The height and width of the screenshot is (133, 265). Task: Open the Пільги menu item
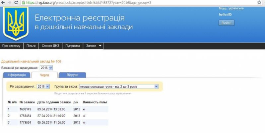31,46
